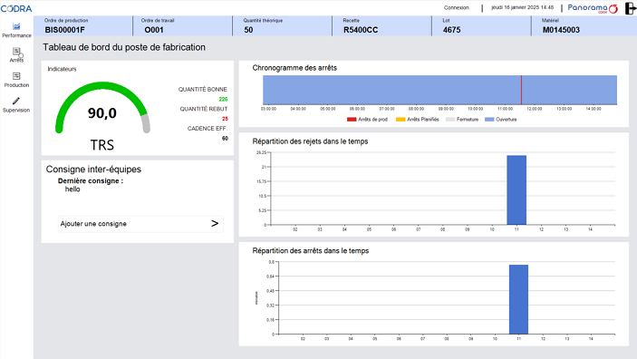Click Ajouter une consigne button
Image resolution: width=637 pixels, height=359 pixels.
140,224
